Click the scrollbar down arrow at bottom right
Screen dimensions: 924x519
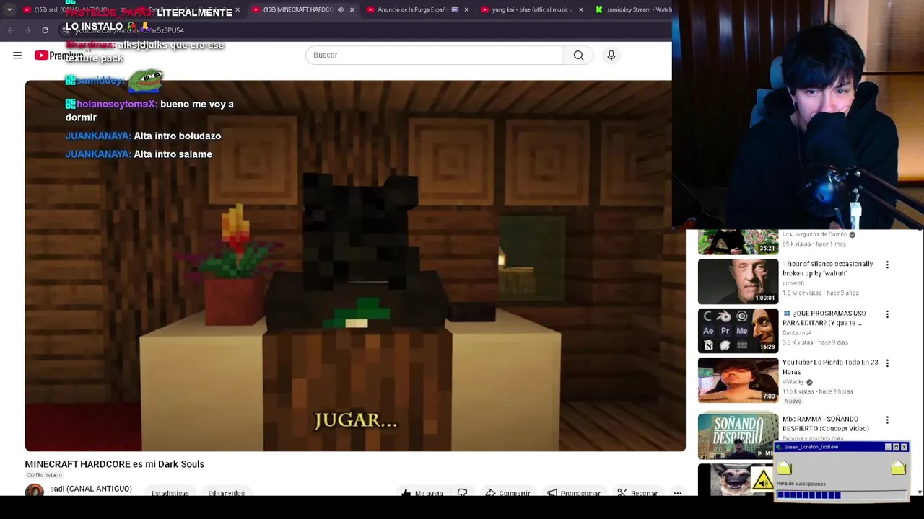[x=919, y=492]
